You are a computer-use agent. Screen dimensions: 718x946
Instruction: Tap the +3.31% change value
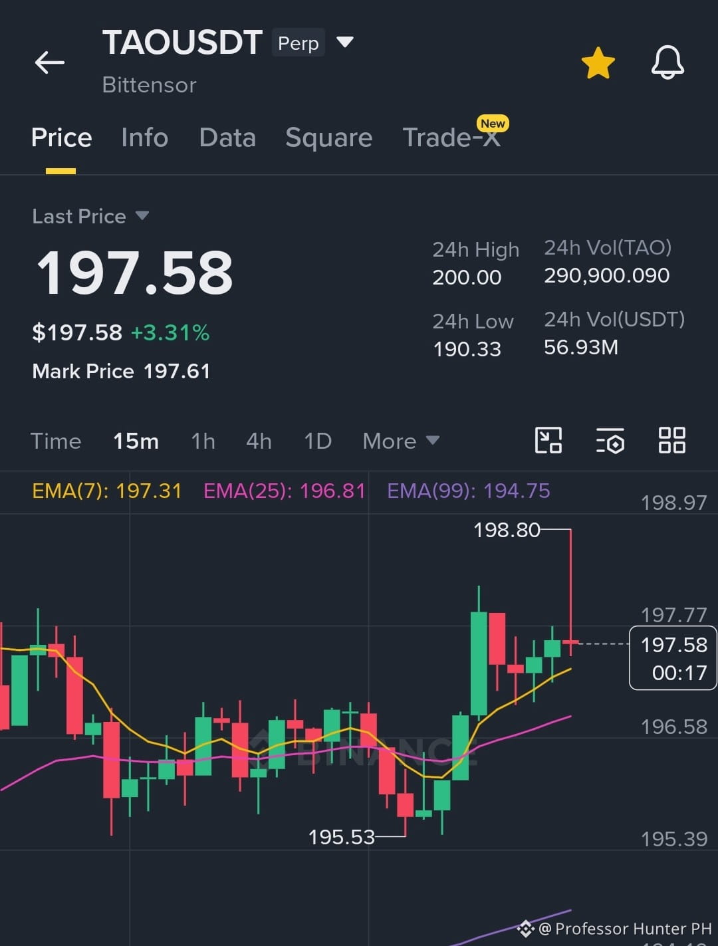tap(170, 332)
